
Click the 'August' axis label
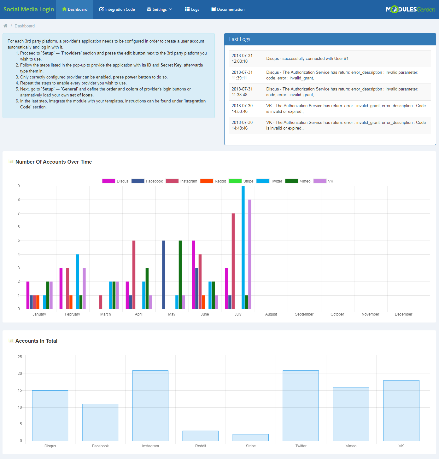pyautogui.click(x=271, y=314)
